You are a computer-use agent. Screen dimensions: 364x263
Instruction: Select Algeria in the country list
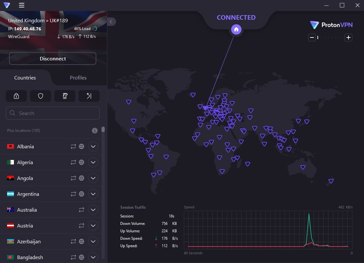pos(51,162)
